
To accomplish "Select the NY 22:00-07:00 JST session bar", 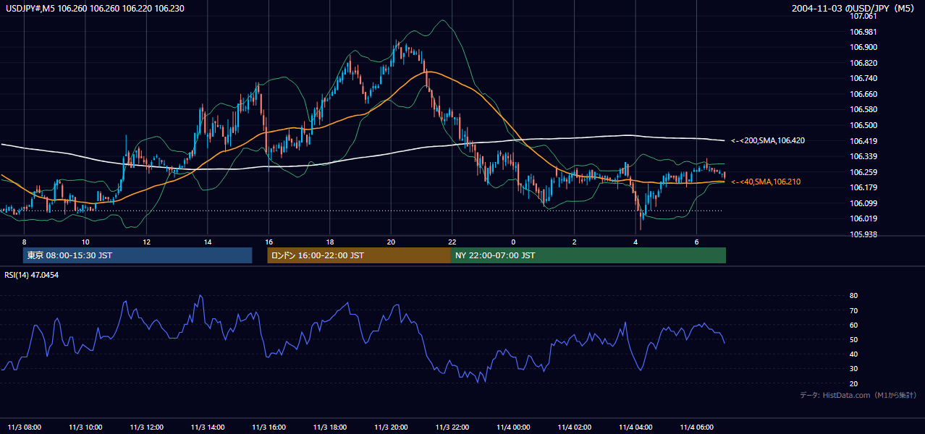I will click(588, 255).
